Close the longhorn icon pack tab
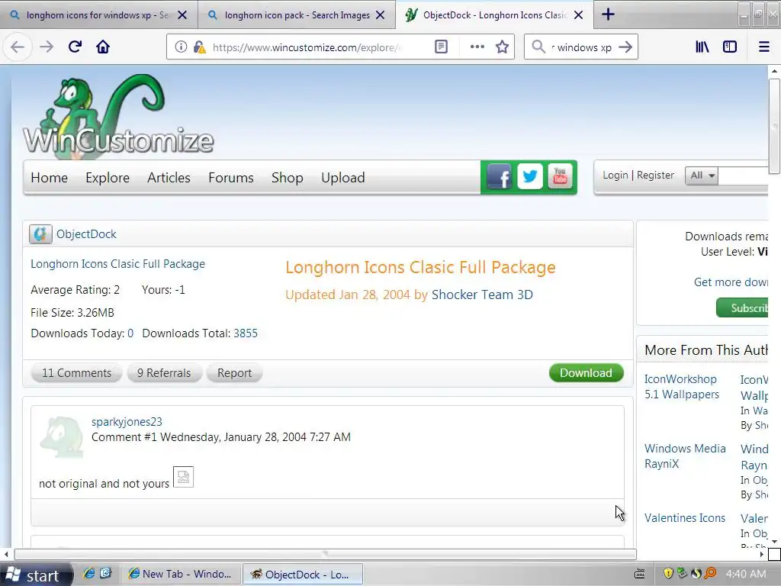The width and height of the screenshot is (781, 586). pyautogui.click(x=380, y=15)
